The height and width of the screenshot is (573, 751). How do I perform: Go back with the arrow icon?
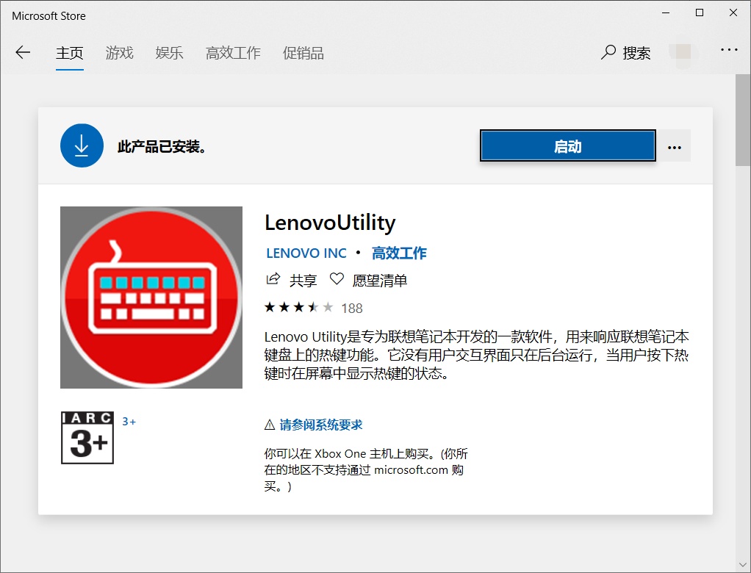tap(23, 53)
